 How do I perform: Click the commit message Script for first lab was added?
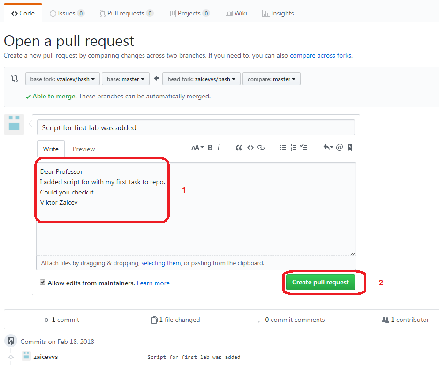[x=194, y=357]
